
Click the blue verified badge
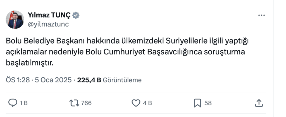[x=76, y=16]
